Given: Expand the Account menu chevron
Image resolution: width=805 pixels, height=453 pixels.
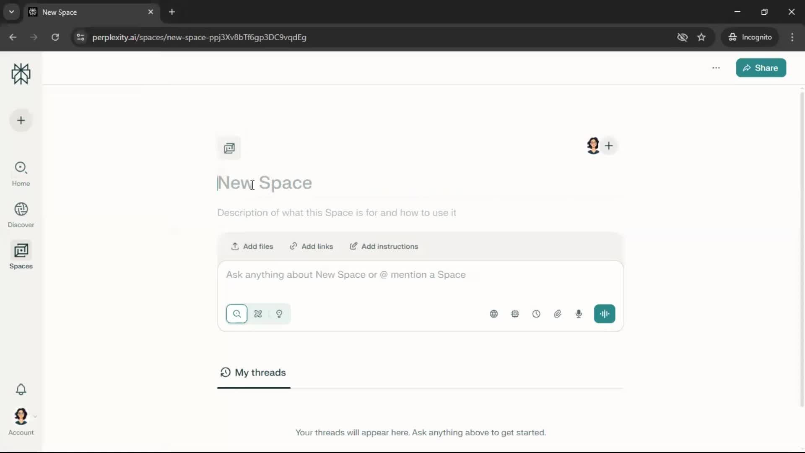Looking at the screenshot, I should pyautogui.click(x=35, y=417).
